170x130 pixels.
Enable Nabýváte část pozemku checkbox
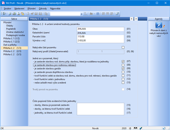point(123,47)
